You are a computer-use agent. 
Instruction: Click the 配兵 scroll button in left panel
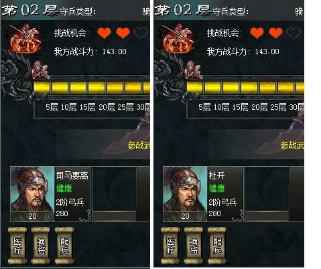coord(64,246)
